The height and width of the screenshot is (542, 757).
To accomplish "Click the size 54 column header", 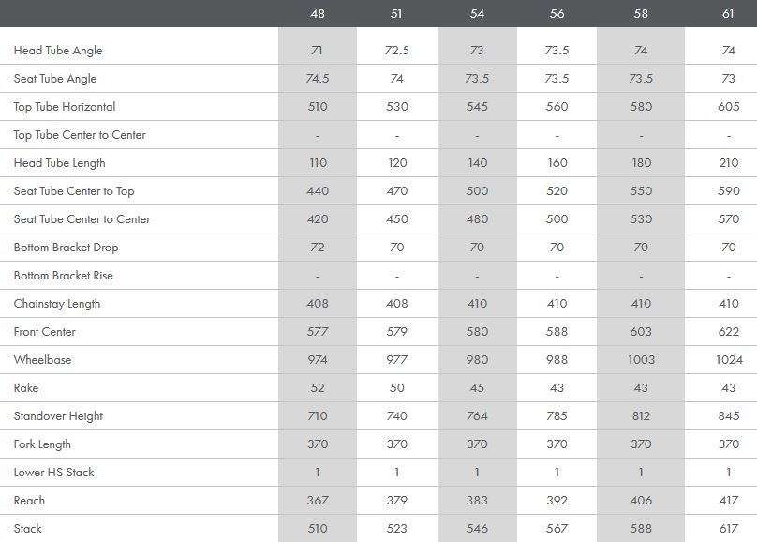I will [x=477, y=14].
